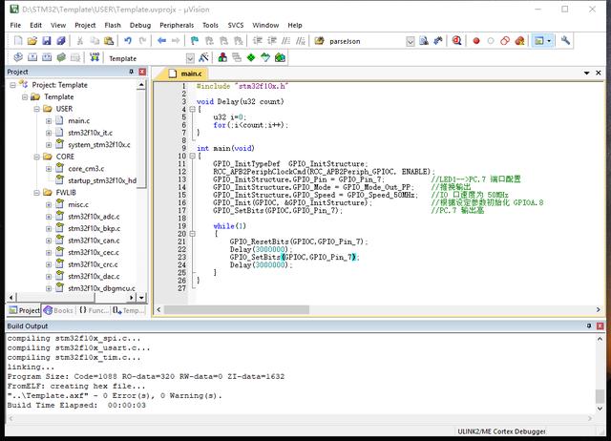Switch to the Books tab
Screen dimensions: 611x441
59,310
